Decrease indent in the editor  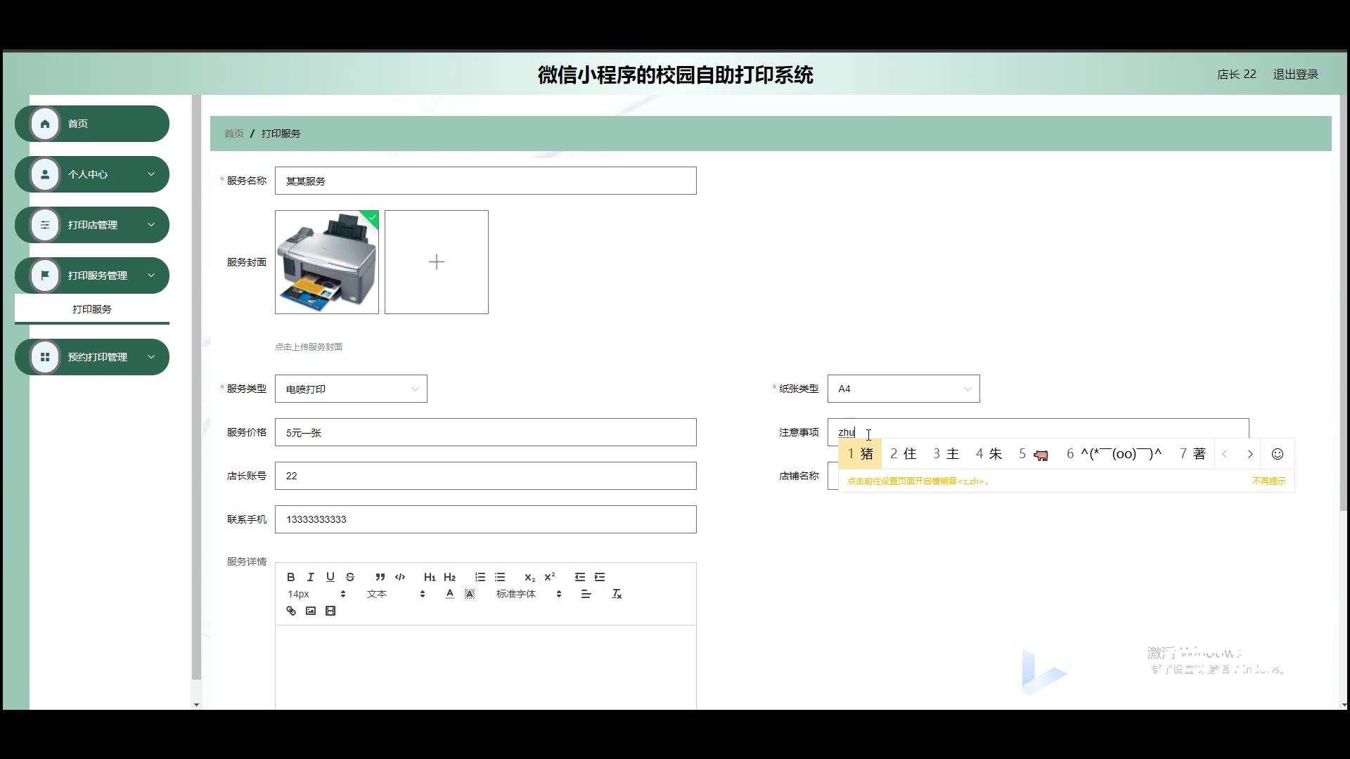tap(580, 577)
